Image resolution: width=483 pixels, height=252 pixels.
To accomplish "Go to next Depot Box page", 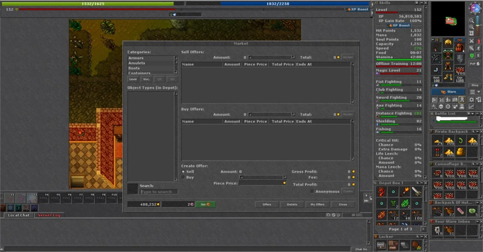I will 423,229.
